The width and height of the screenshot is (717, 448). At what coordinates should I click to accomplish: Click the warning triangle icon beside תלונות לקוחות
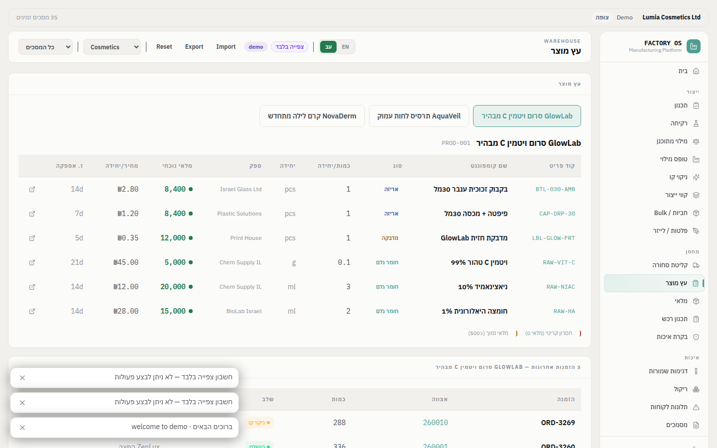(x=696, y=407)
